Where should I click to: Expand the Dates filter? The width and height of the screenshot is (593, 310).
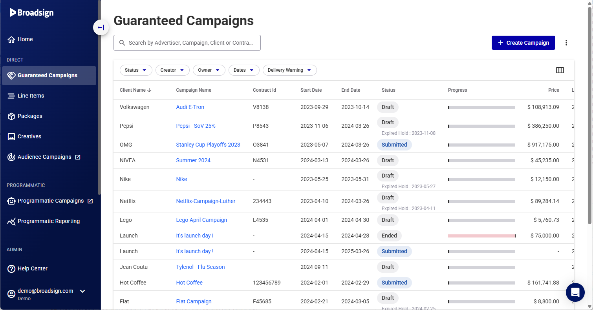[x=243, y=70]
